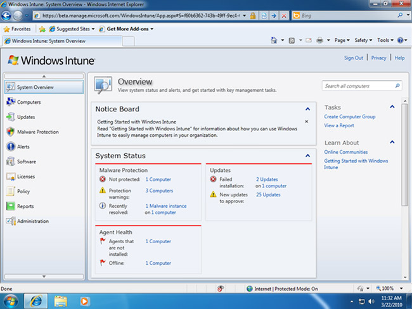The image size is (412, 309).
Task: Collapse the Tasks panel
Action: [392, 107]
